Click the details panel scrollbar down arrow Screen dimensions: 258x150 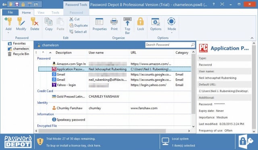[254, 131]
